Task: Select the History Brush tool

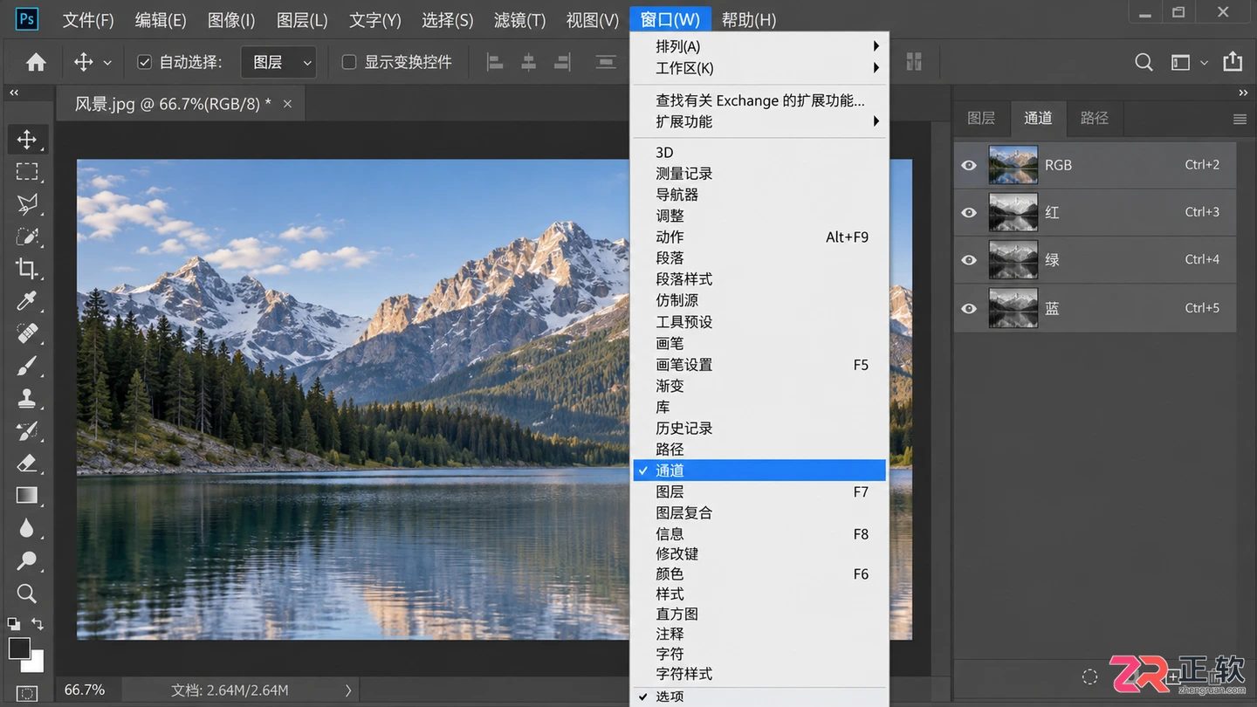Action: [27, 430]
